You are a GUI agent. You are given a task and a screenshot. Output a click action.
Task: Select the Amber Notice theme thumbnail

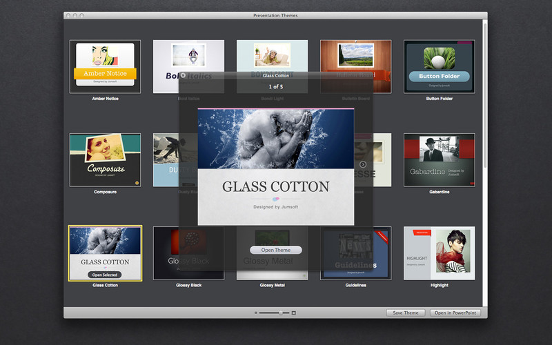pos(105,66)
